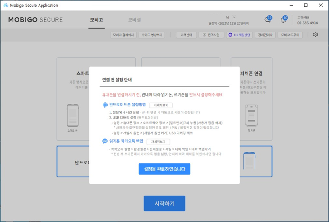Click the blue phone icon in lower right card
Viewport: 329px width, 222px height.
[249, 161]
